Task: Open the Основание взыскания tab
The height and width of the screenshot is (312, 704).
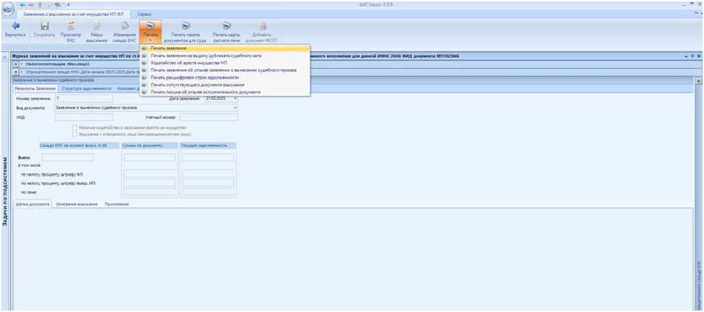Action: (77, 204)
